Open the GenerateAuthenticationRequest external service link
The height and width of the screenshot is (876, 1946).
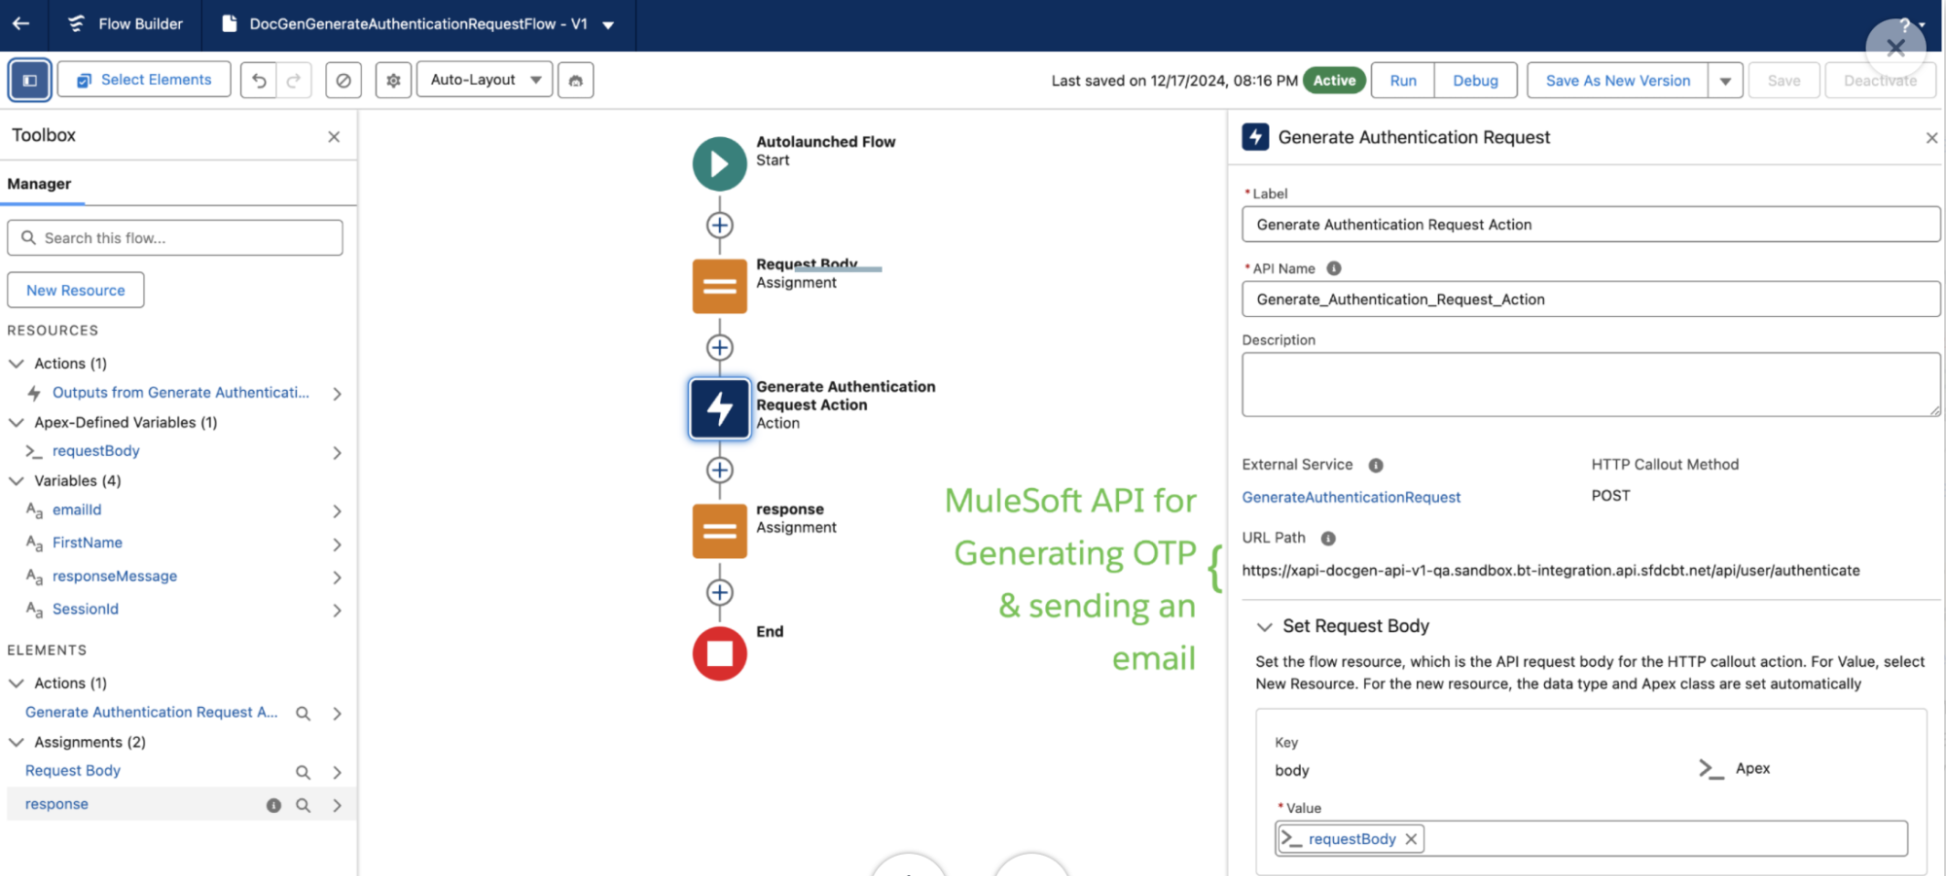tap(1351, 497)
